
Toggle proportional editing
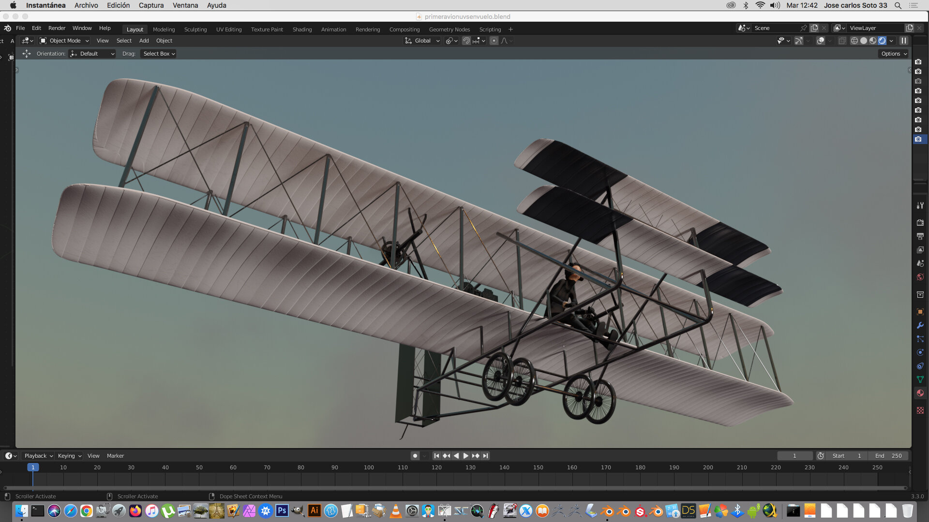[x=494, y=41]
